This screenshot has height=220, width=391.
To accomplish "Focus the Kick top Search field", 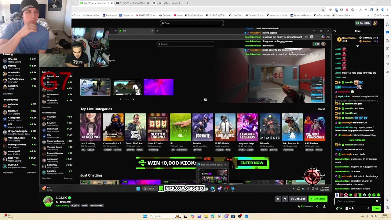I will (x=192, y=23).
